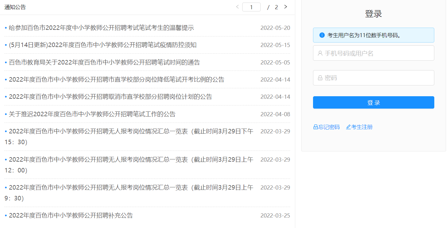The image size is (447, 228).
Task: Open the 笔试疫情防控须知 announcement
Action: pyautogui.click(x=103, y=45)
